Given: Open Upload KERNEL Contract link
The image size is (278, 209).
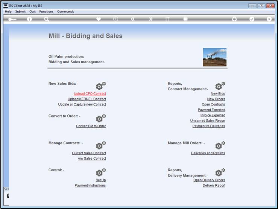Looking at the screenshot, I should click(x=87, y=99).
